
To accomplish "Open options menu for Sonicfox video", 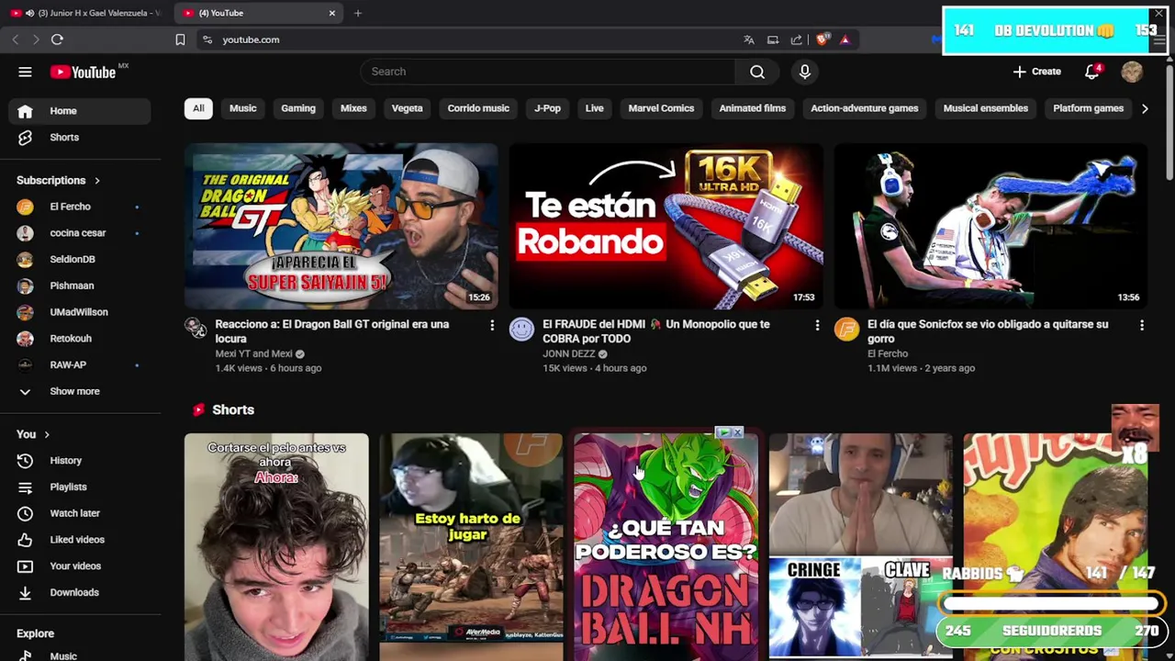I will [x=1142, y=325].
